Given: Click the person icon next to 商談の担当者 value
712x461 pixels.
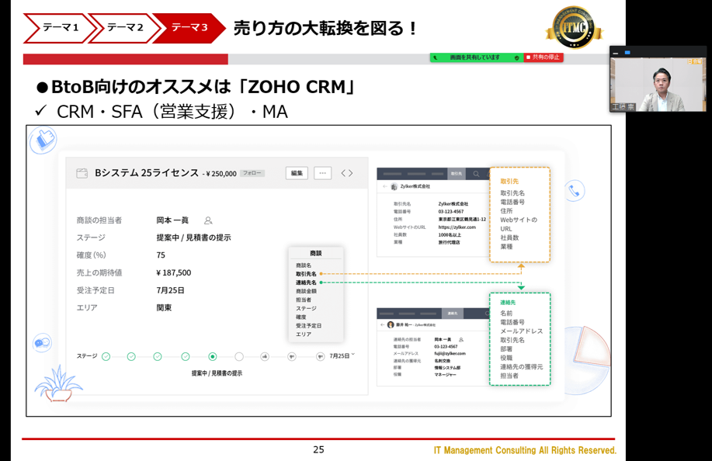Looking at the screenshot, I should (208, 220).
